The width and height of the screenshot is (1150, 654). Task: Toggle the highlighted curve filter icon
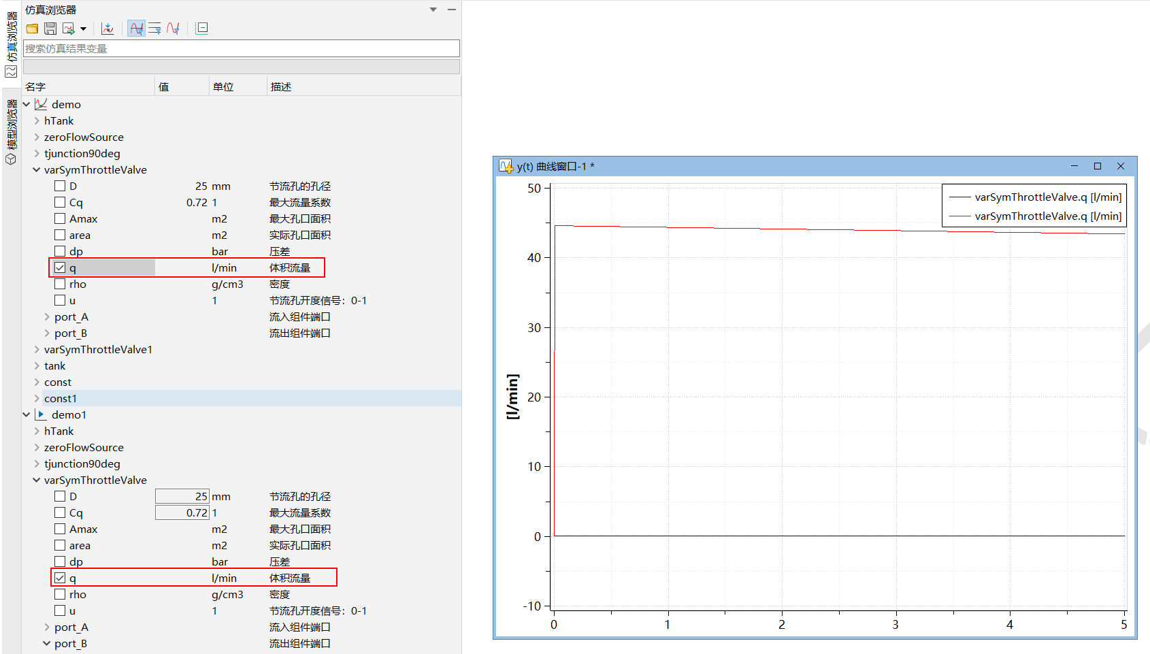[x=136, y=29]
